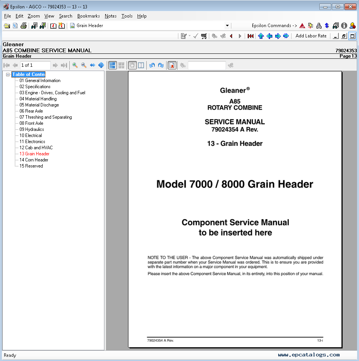359x361 pixels.
Task: Click the hierarchy tree icon in Epsilon Commands
Action: point(319,26)
